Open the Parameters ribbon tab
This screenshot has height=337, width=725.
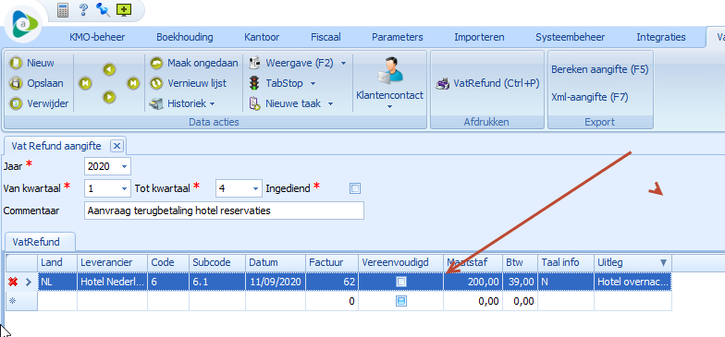pos(398,37)
